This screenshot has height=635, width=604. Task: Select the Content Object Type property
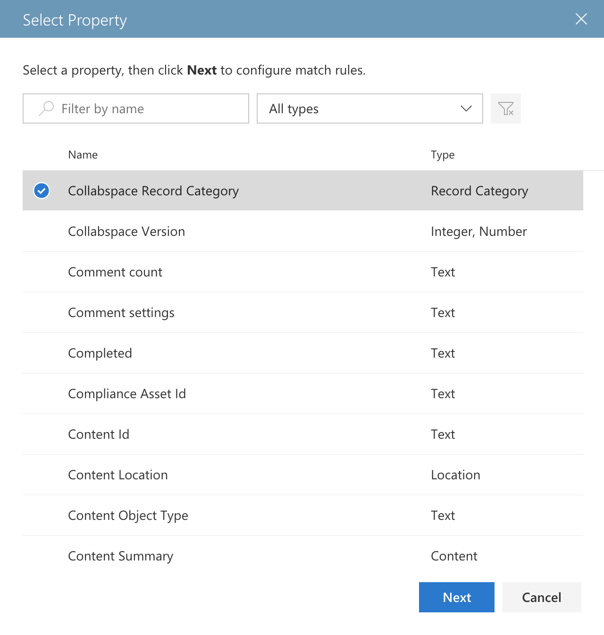click(x=303, y=515)
